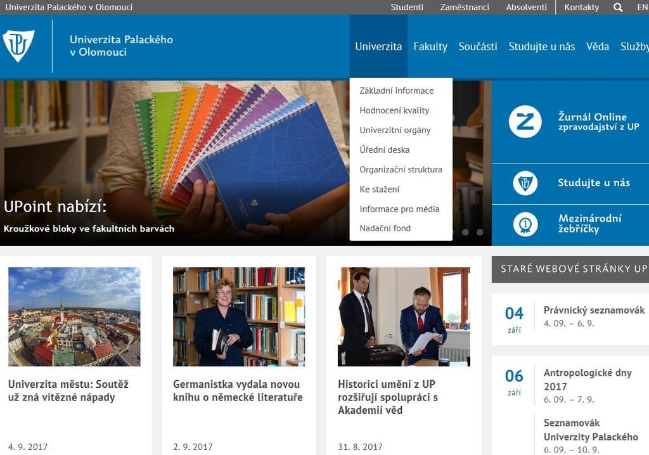
Task: Open the search magnifier icon
Action: (618, 7)
